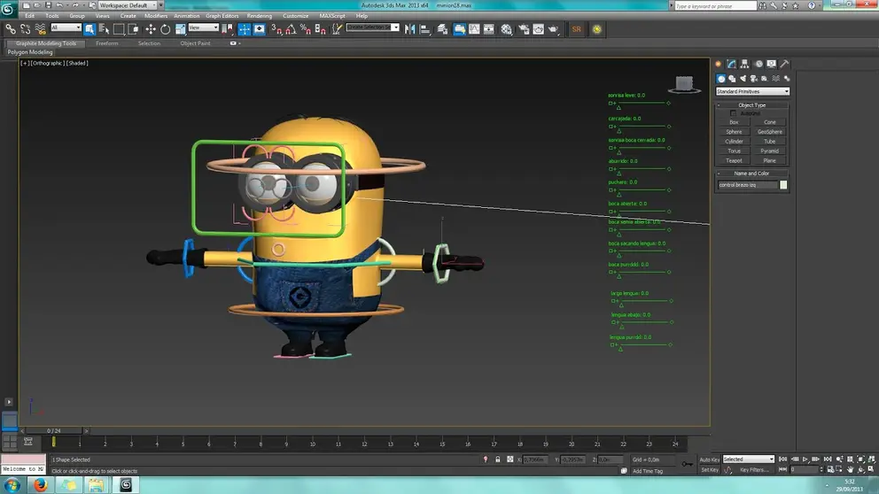The width and height of the screenshot is (879, 494).
Task: Open the Graph Editors menu
Action: point(222,16)
